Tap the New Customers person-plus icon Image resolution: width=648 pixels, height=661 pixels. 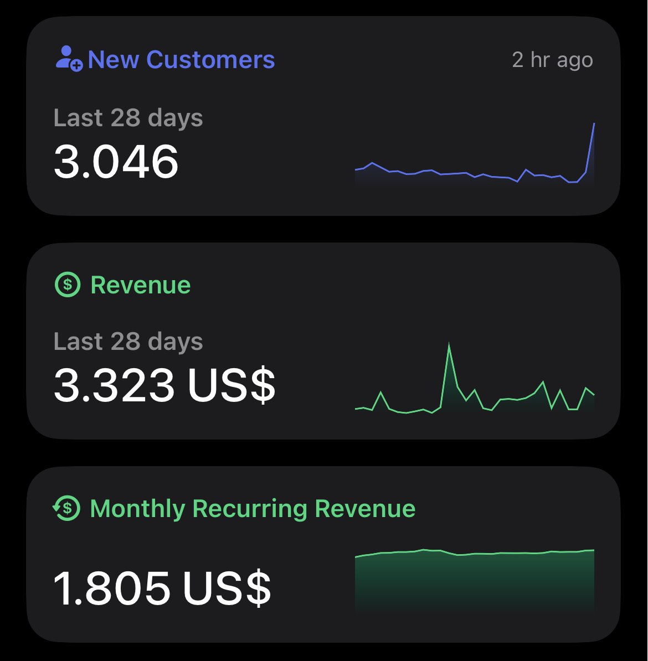[69, 59]
